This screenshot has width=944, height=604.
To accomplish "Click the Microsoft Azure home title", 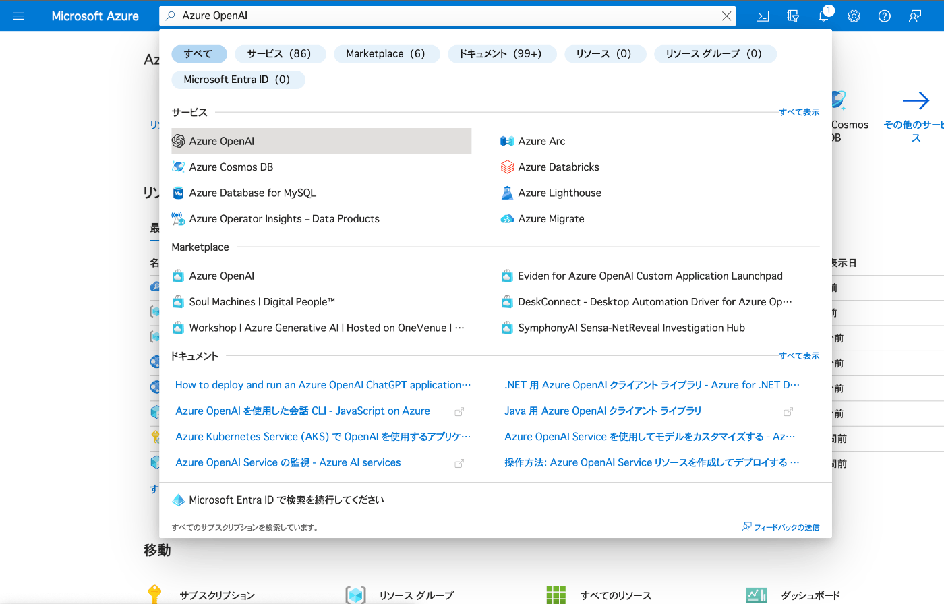I will (x=95, y=16).
